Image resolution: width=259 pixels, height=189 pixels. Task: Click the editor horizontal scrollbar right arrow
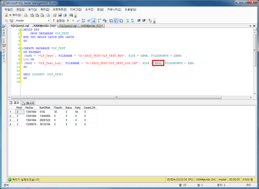251,98
